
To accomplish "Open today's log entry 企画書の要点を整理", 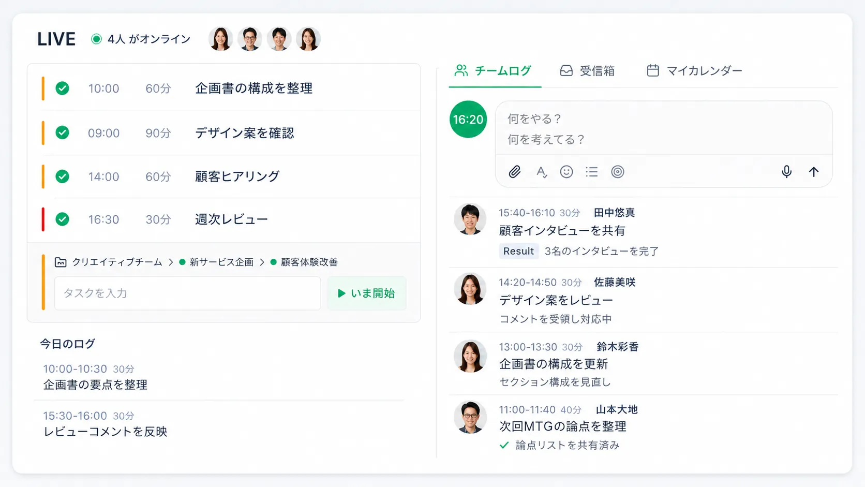I will click(95, 385).
